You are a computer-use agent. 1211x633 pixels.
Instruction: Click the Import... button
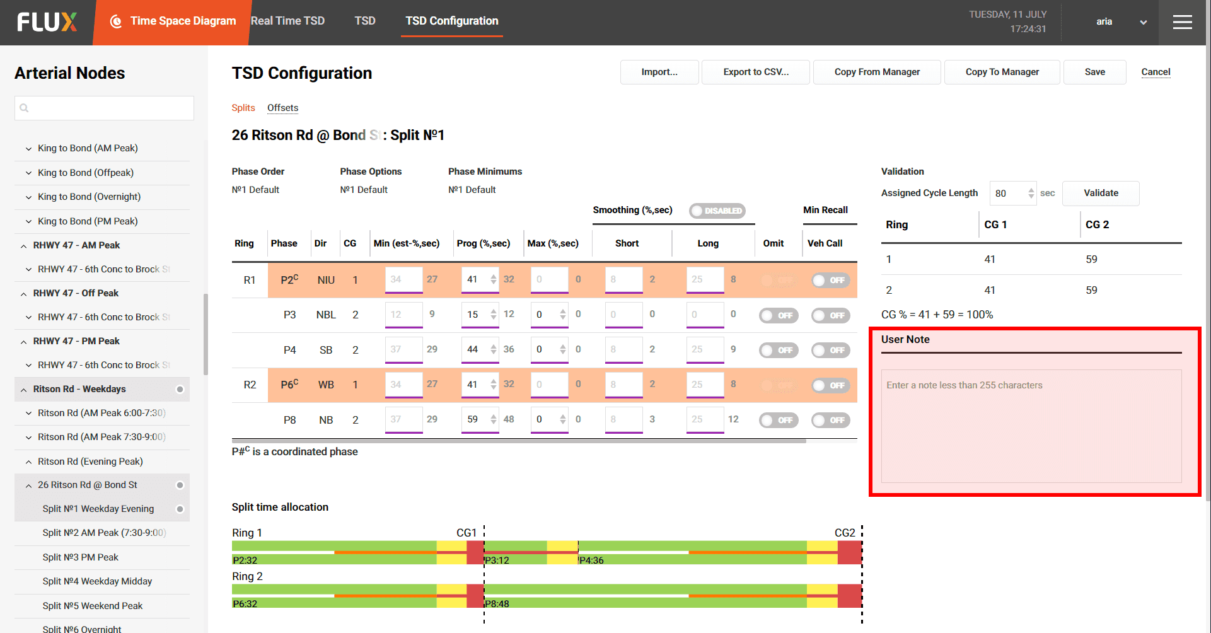(x=659, y=72)
